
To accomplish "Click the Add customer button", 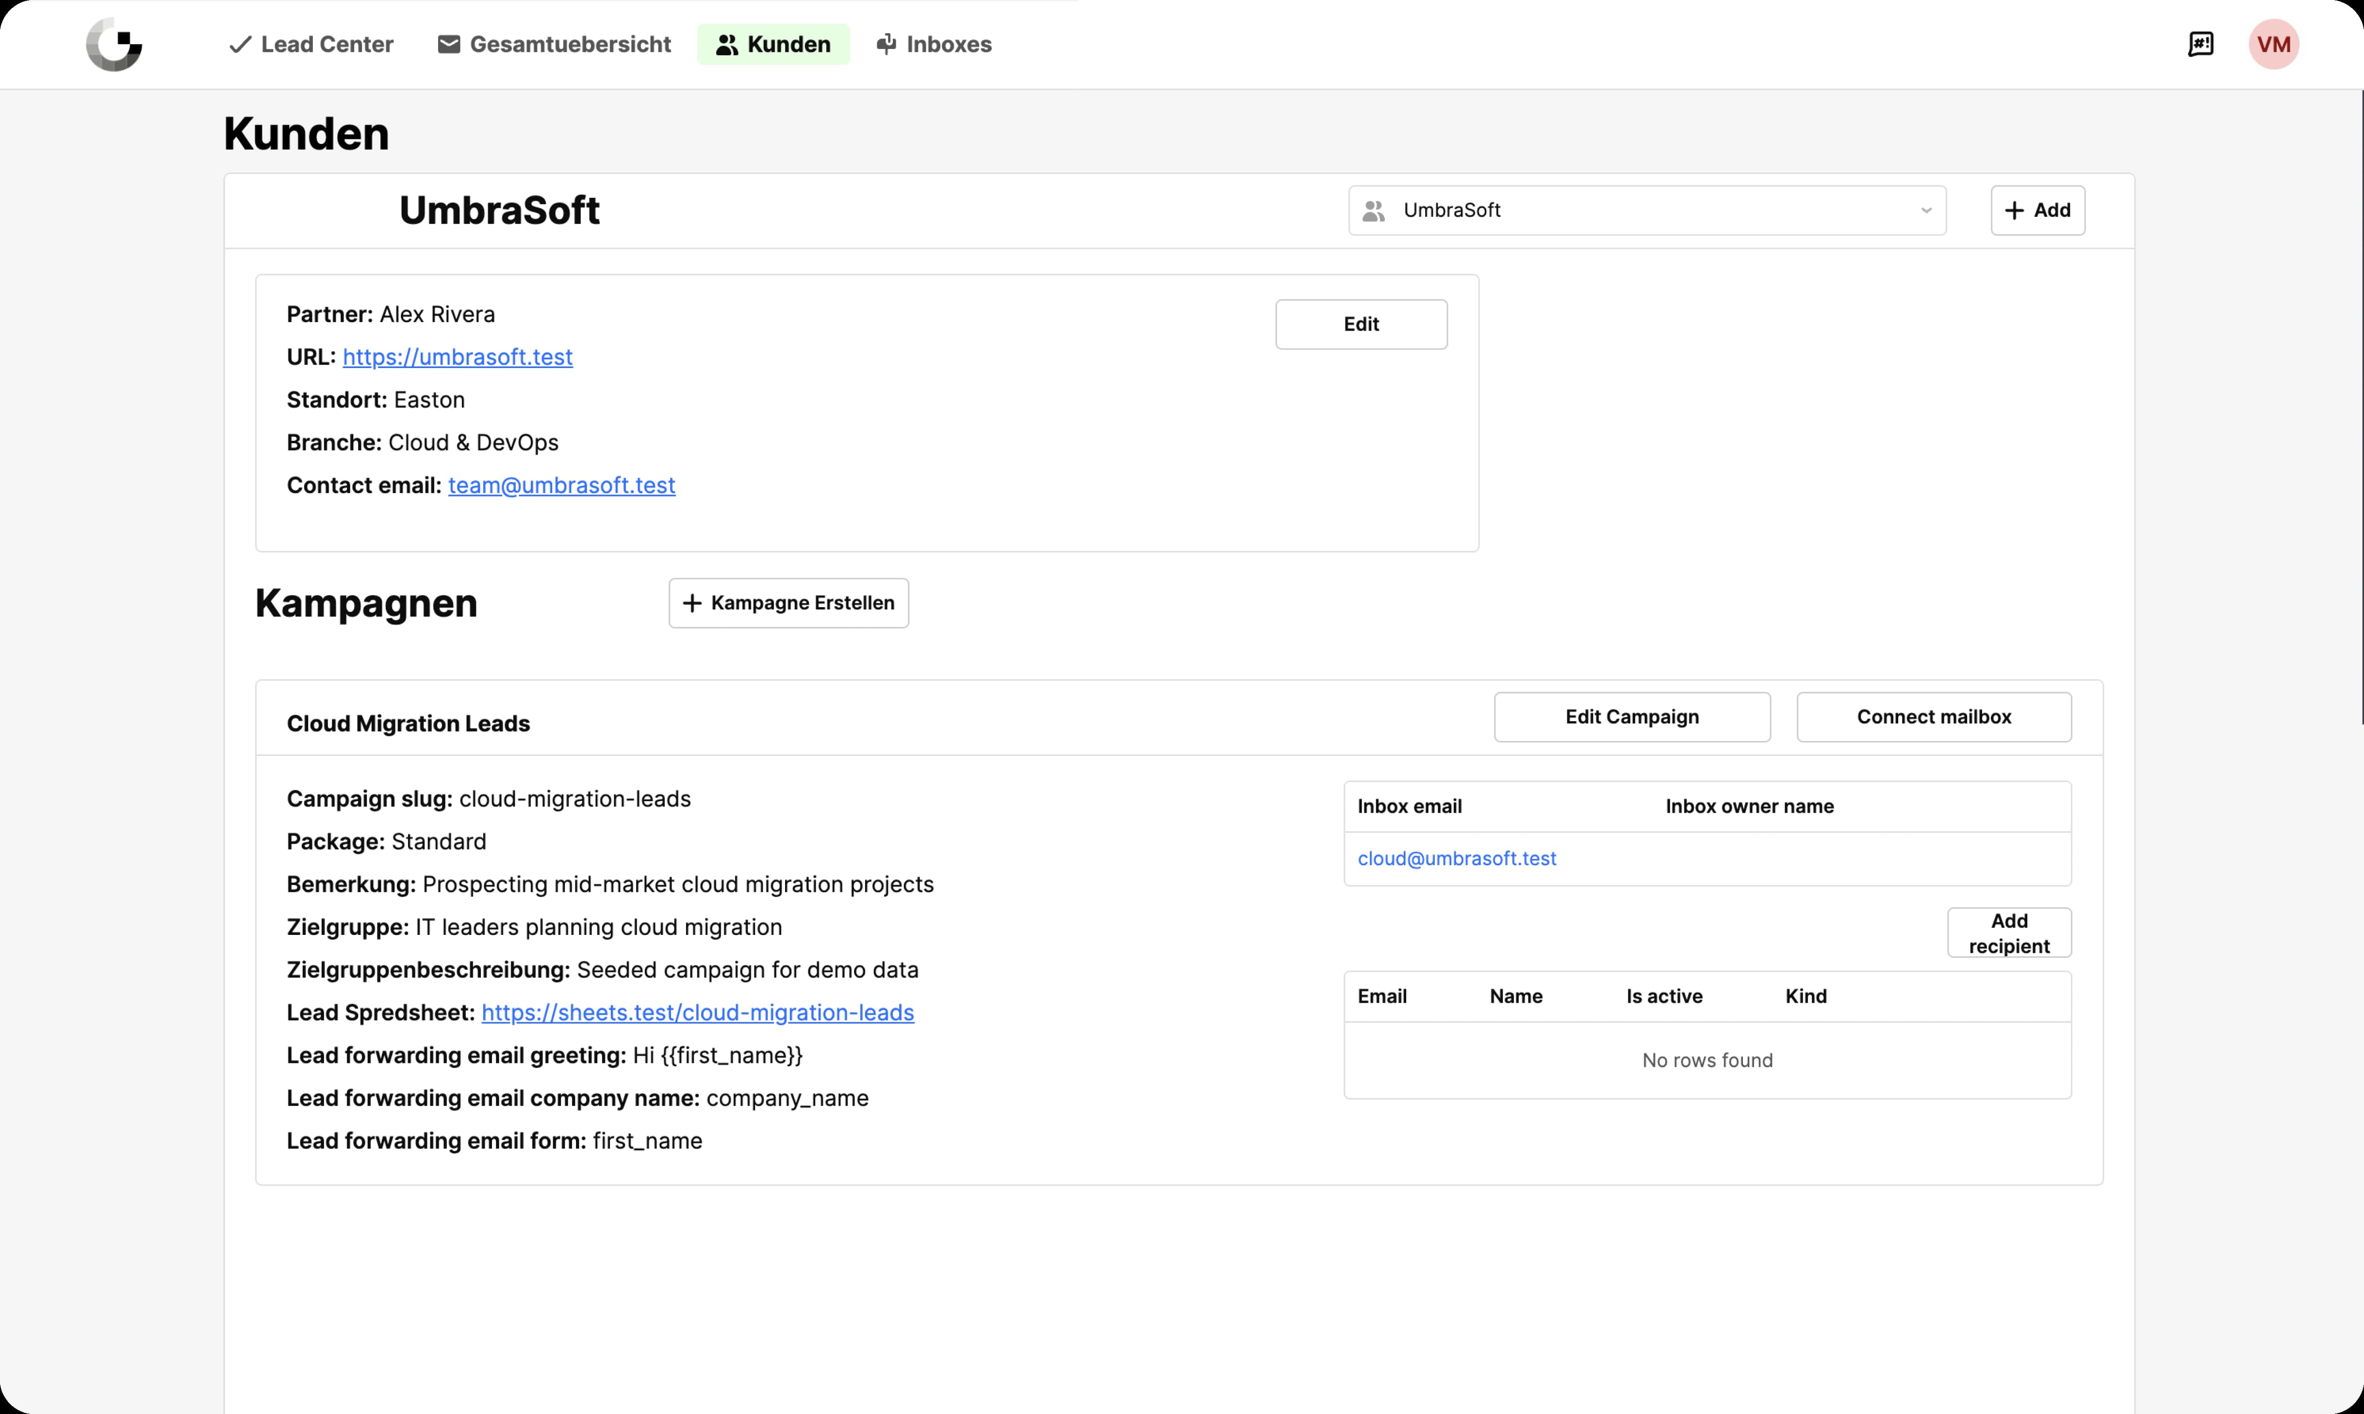I will click(2037, 210).
